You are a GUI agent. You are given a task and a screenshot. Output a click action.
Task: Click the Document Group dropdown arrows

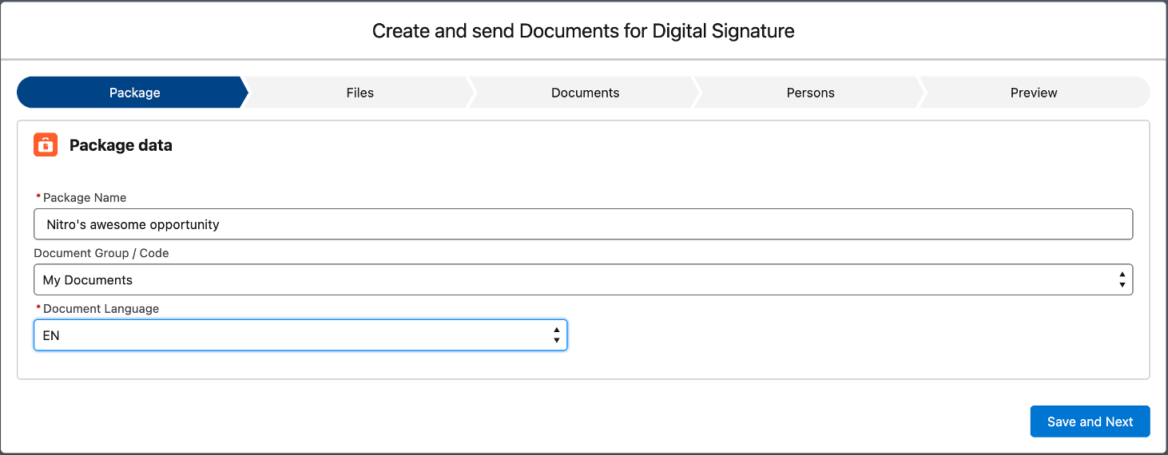[1122, 280]
